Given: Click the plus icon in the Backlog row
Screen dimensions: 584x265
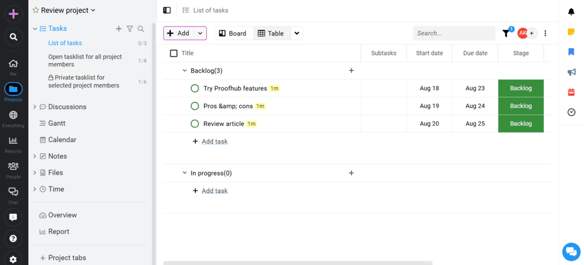Looking at the screenshot, I should [x=351, y=70].
